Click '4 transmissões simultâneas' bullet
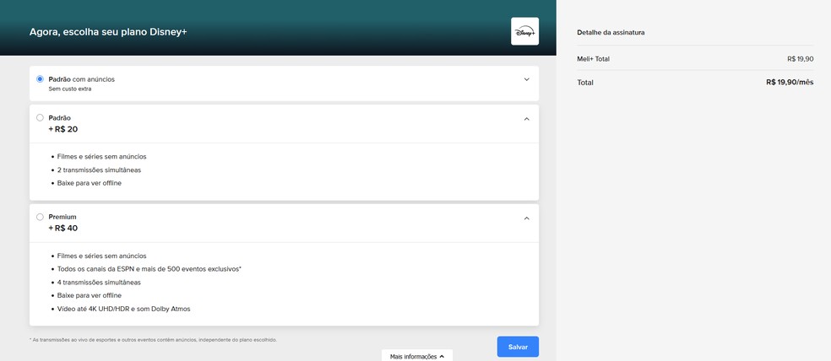 click(x=99, y=282)
